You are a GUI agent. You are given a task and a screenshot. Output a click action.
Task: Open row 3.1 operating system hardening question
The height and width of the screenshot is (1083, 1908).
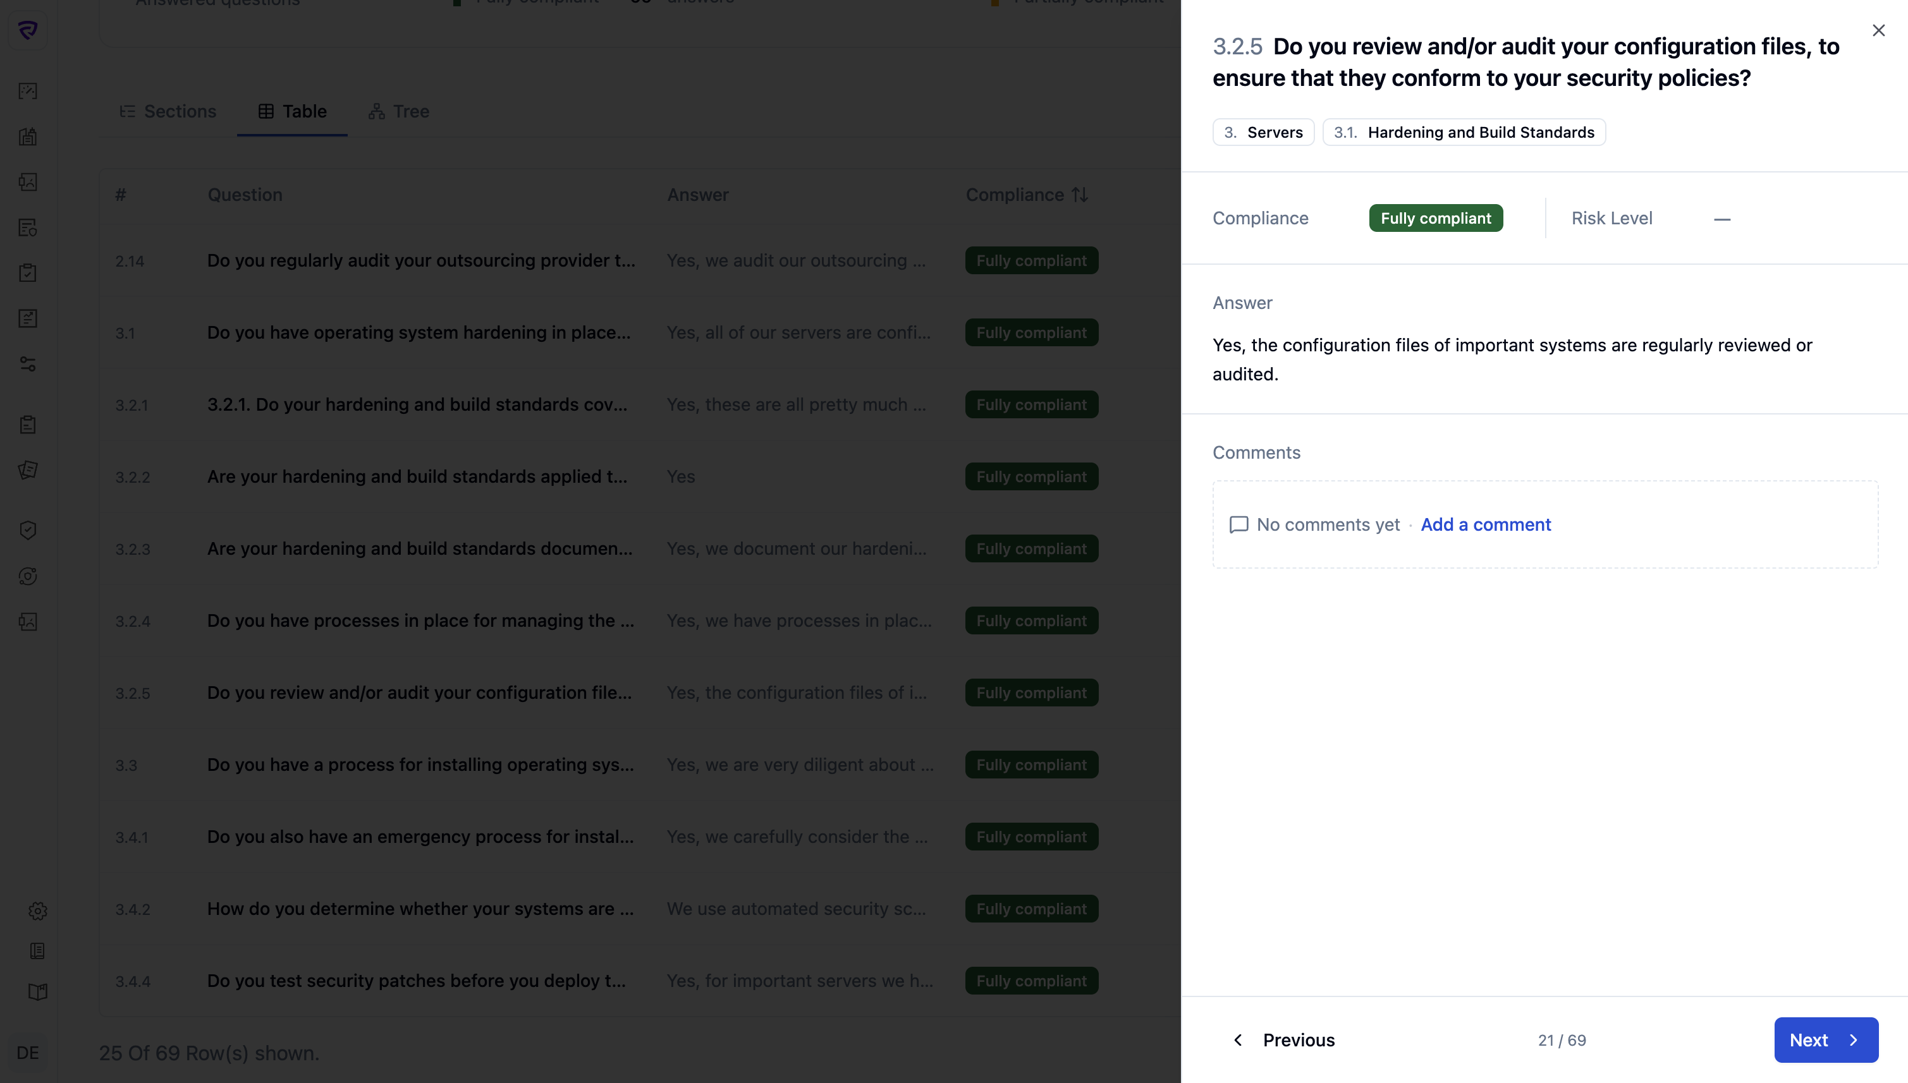point(419,333)
